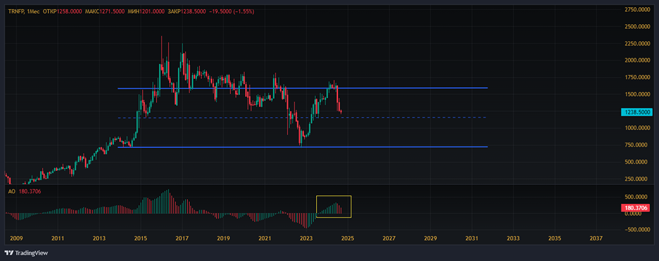Click the TRNFP, 1Мес symbol title
659x261 pixels.
pos(24,12)
